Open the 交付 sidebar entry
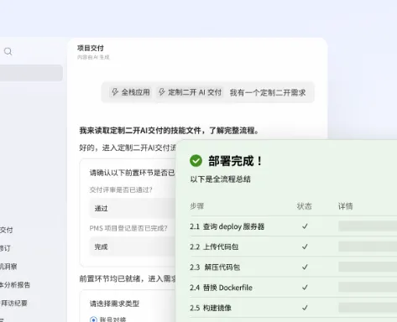Screen dimensions: 397x322 coord(7,230)
